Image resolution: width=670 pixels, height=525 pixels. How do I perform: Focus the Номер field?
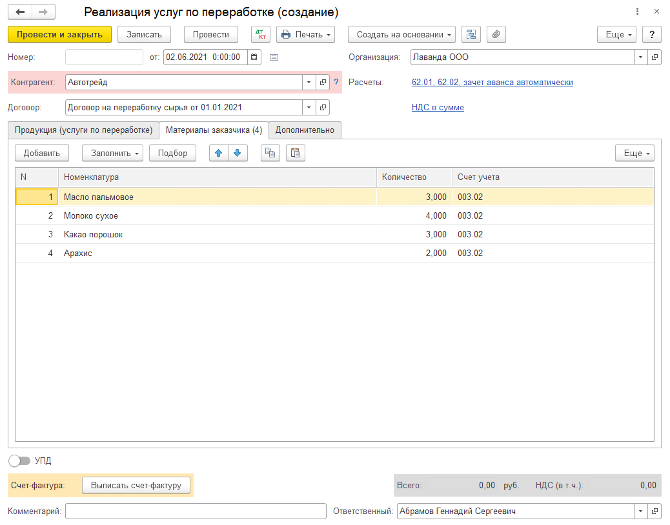point(105,57)
